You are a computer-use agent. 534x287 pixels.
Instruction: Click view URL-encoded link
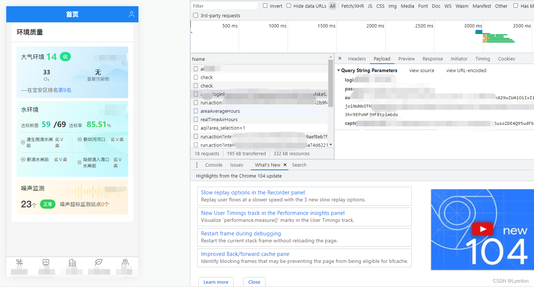(x=466, y=70)
